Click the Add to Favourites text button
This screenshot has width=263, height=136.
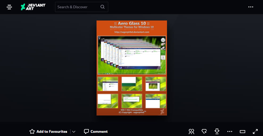pyautogui.click(x=52, y=131)
